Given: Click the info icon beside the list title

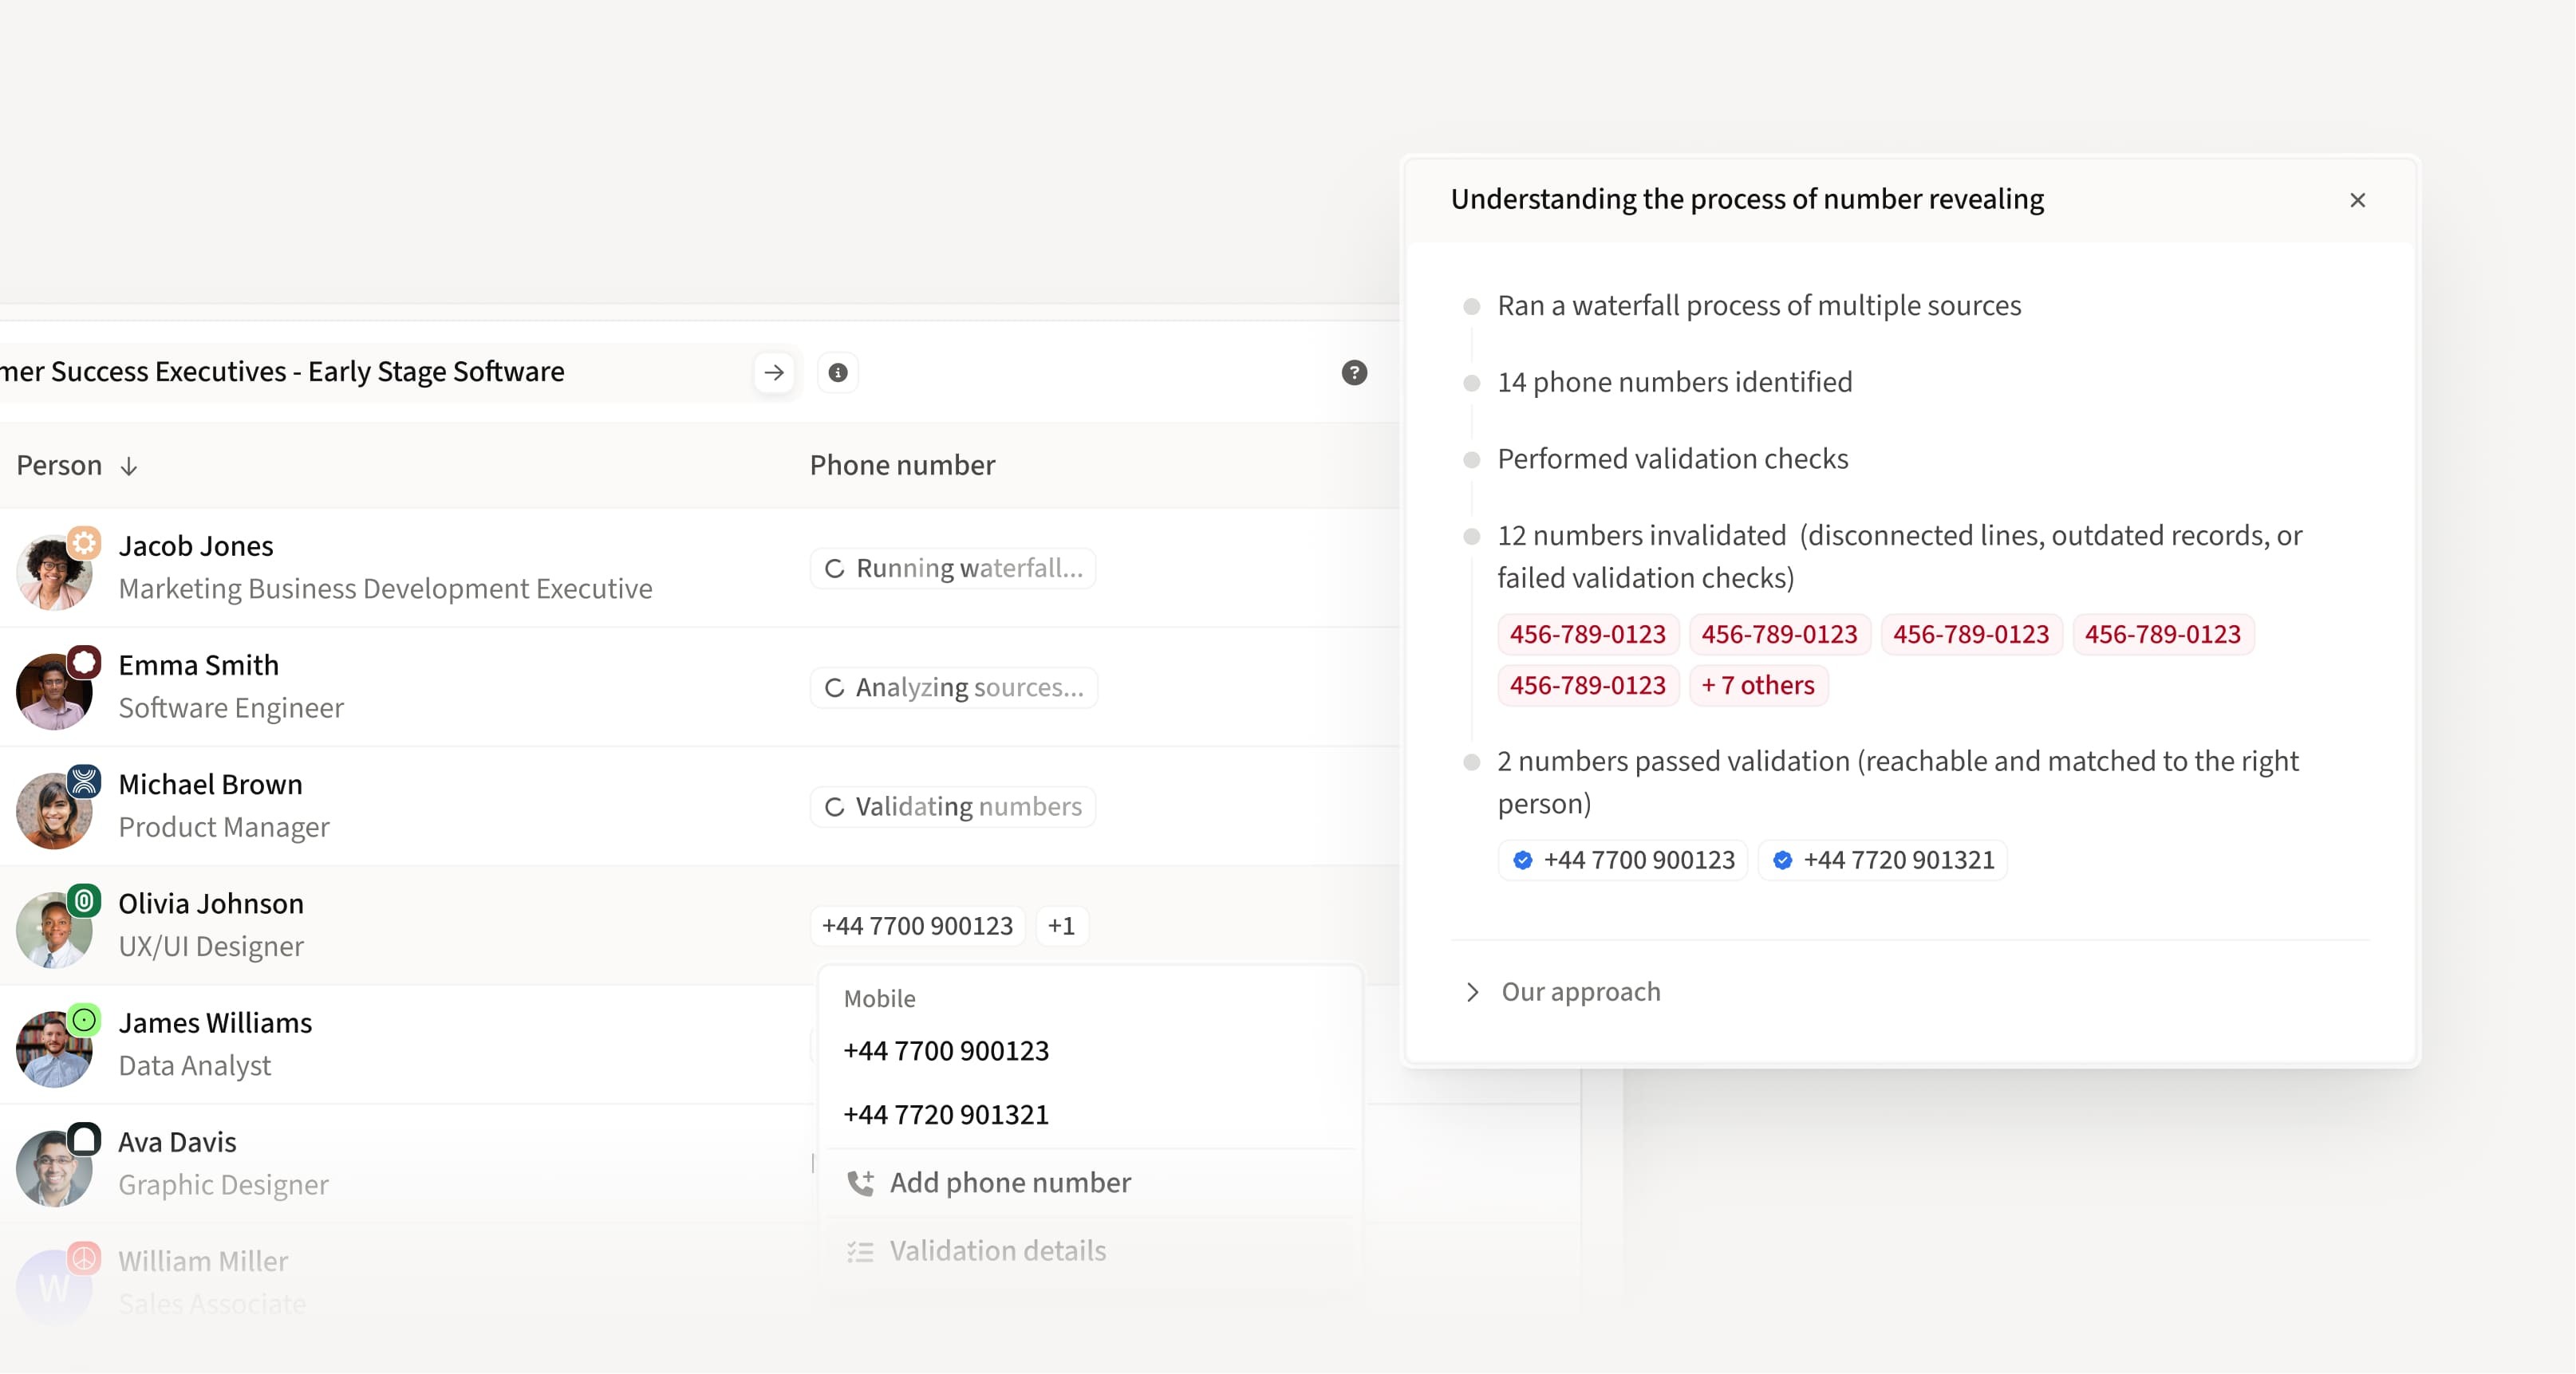Looking at the screenshot, I should click(838, 372).
